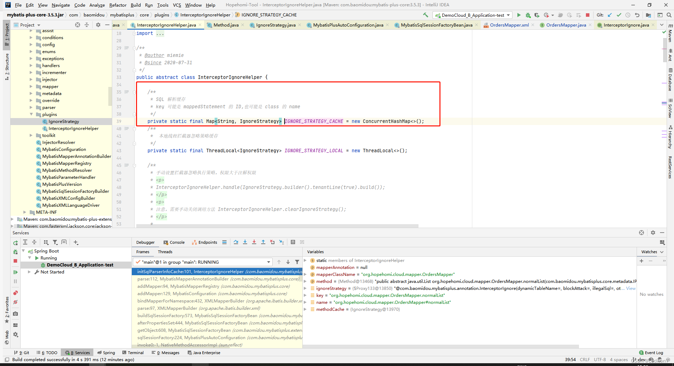Switch to the OrdersMapper.xml editor tab
This screenshot has width=674, height=366.
coord(509,25)
